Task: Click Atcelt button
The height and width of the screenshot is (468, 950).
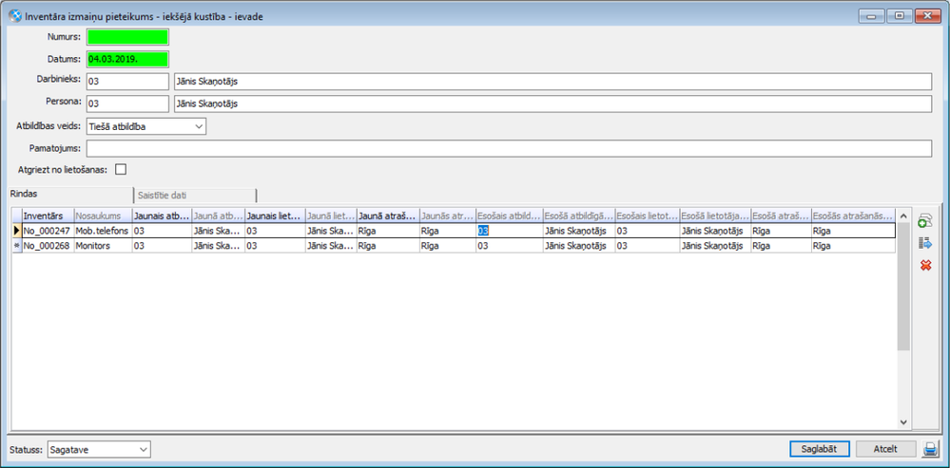Action: (x=885, y=449)
